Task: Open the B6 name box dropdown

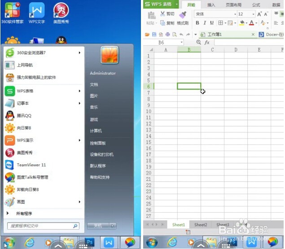Action: [182, 43]
